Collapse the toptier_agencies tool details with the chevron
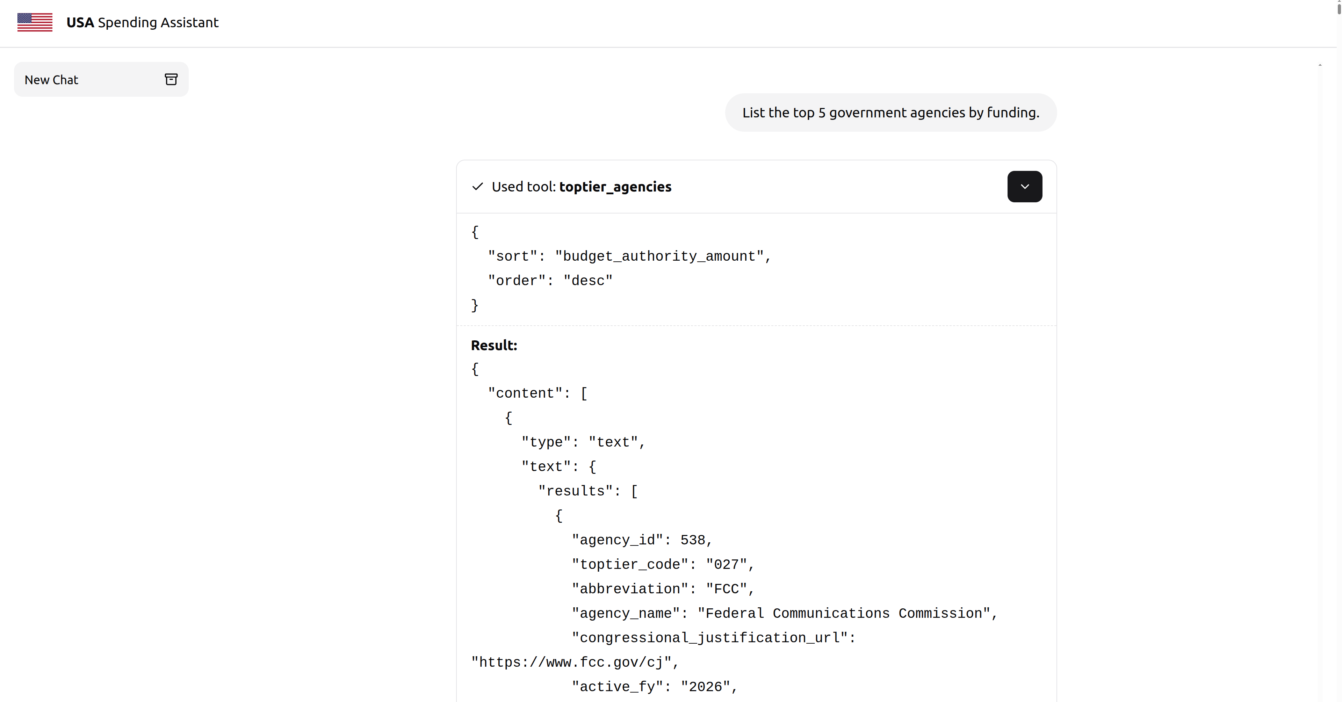Screen dimensions: 1342x702 (1024, 187)
